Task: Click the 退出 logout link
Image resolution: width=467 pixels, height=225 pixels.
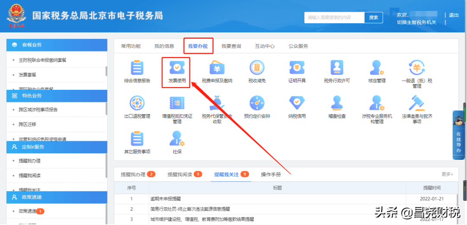Action: coord(454,15)
